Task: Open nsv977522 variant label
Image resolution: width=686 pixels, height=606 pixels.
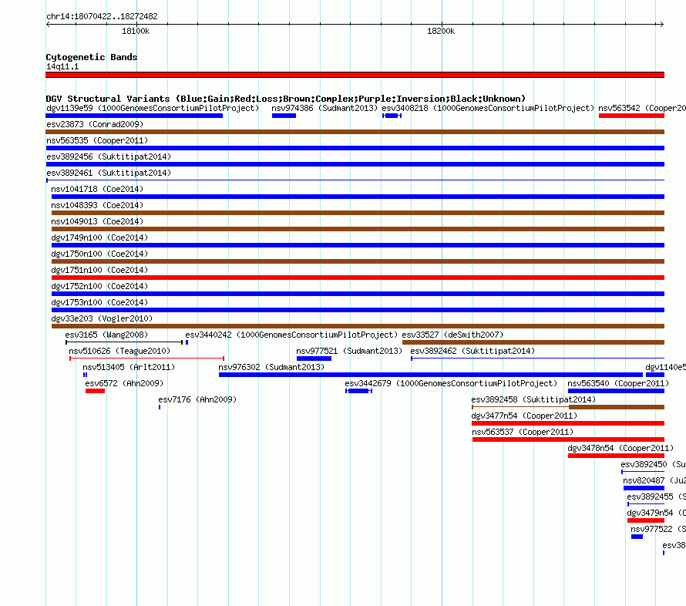Action: [x=658, y=529]
